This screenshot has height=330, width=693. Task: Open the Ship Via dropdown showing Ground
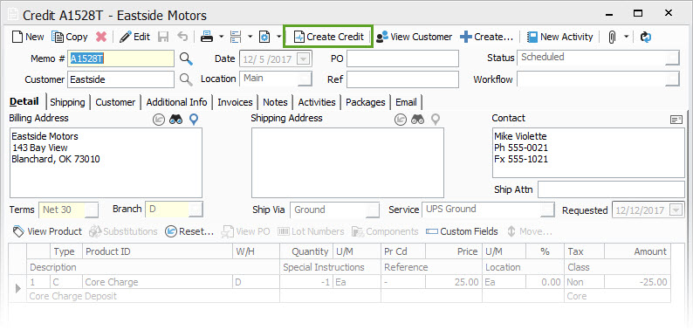pyautogui.click(x=373, y=210)
